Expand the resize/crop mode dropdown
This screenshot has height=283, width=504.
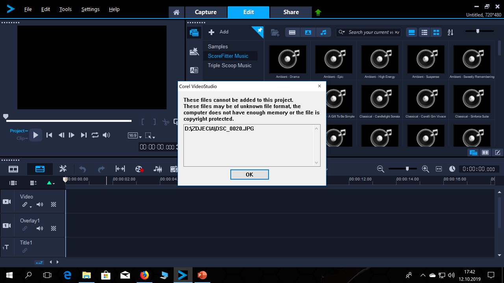150,136
